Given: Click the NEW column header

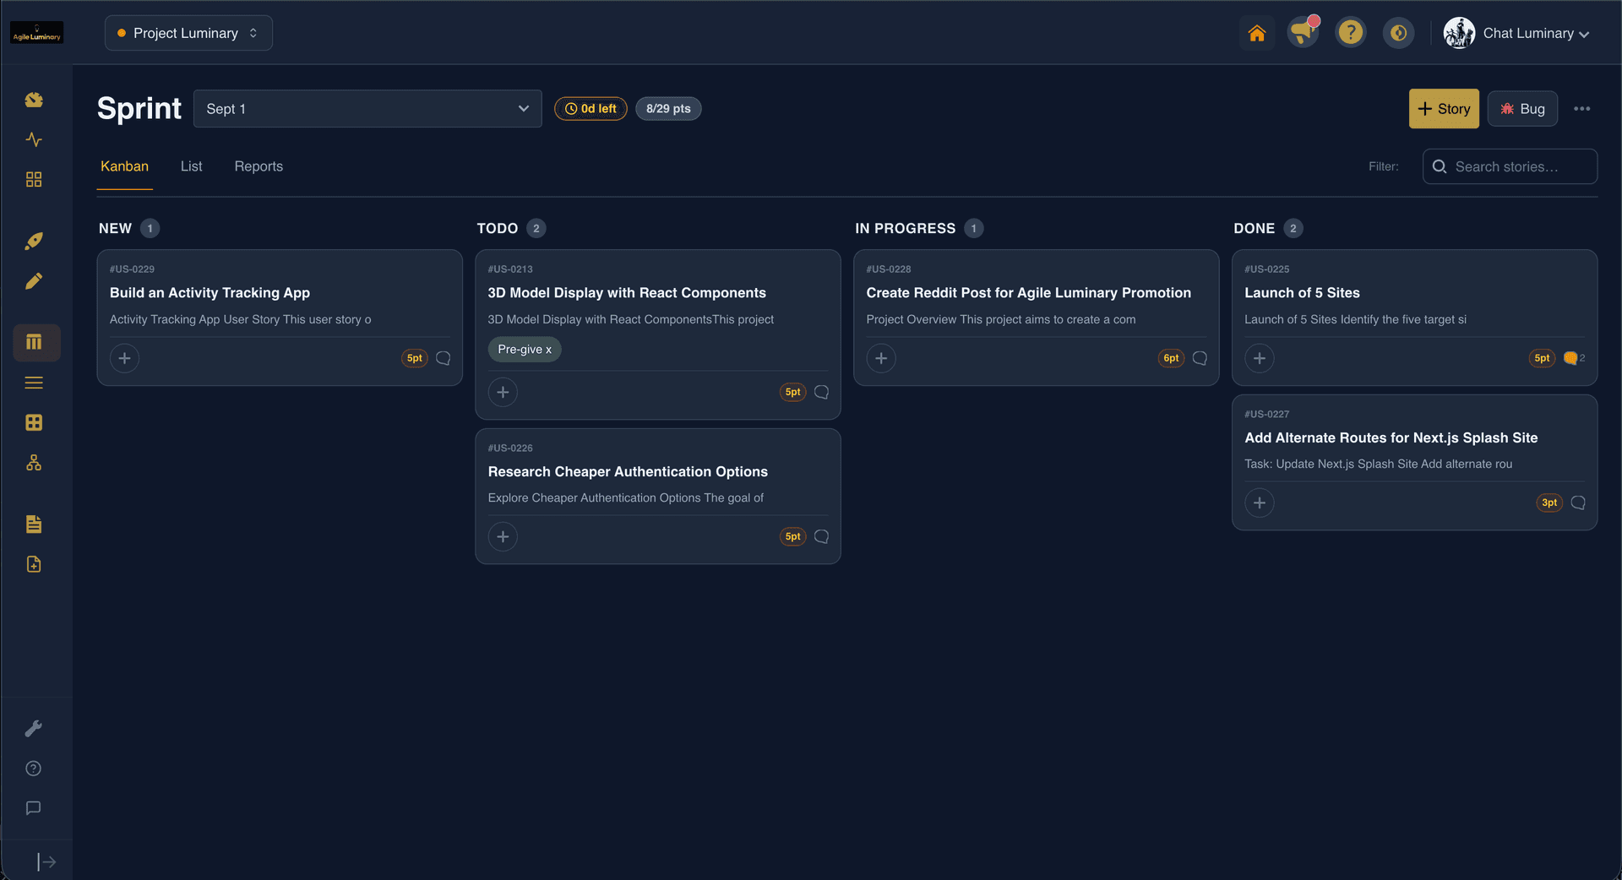Looking at the screenshot, I should [x=115, y=229].
